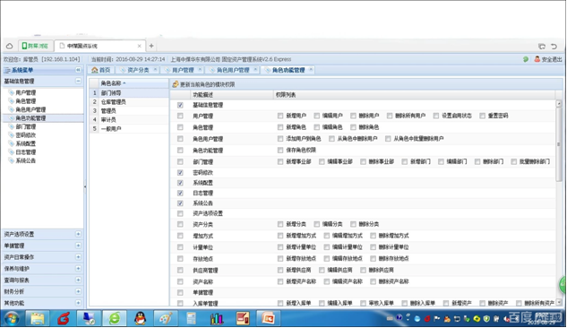Click the tag icon beside 系统配置 in sidebar
The height and width of the screenshot is (328, 567).
coord(12,143)
